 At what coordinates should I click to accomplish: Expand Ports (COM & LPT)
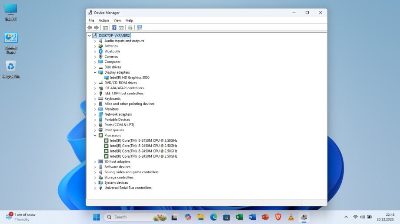(95, 125)
